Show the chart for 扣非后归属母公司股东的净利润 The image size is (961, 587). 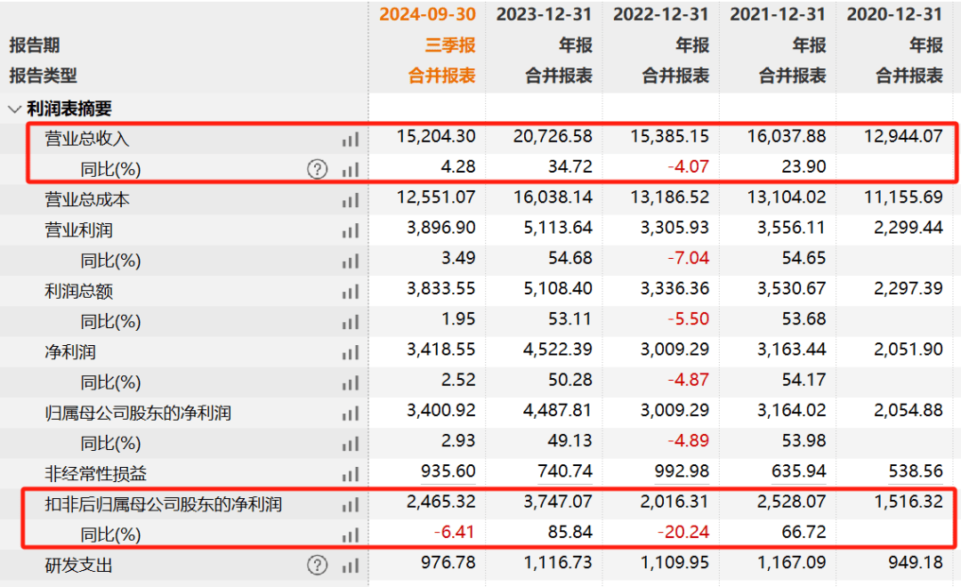[350, 504]
